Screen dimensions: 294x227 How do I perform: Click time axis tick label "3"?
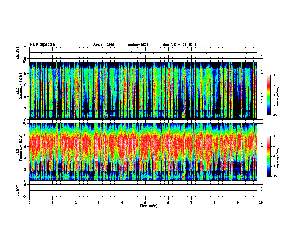tap(99, 203)
